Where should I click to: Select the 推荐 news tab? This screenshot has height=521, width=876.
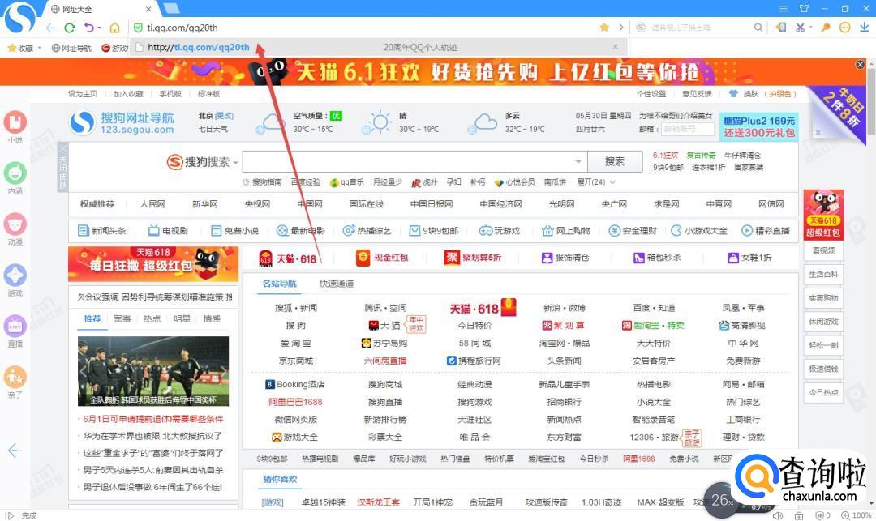point(92,318)
